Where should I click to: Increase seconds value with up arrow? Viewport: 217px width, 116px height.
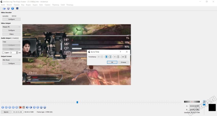118,56
